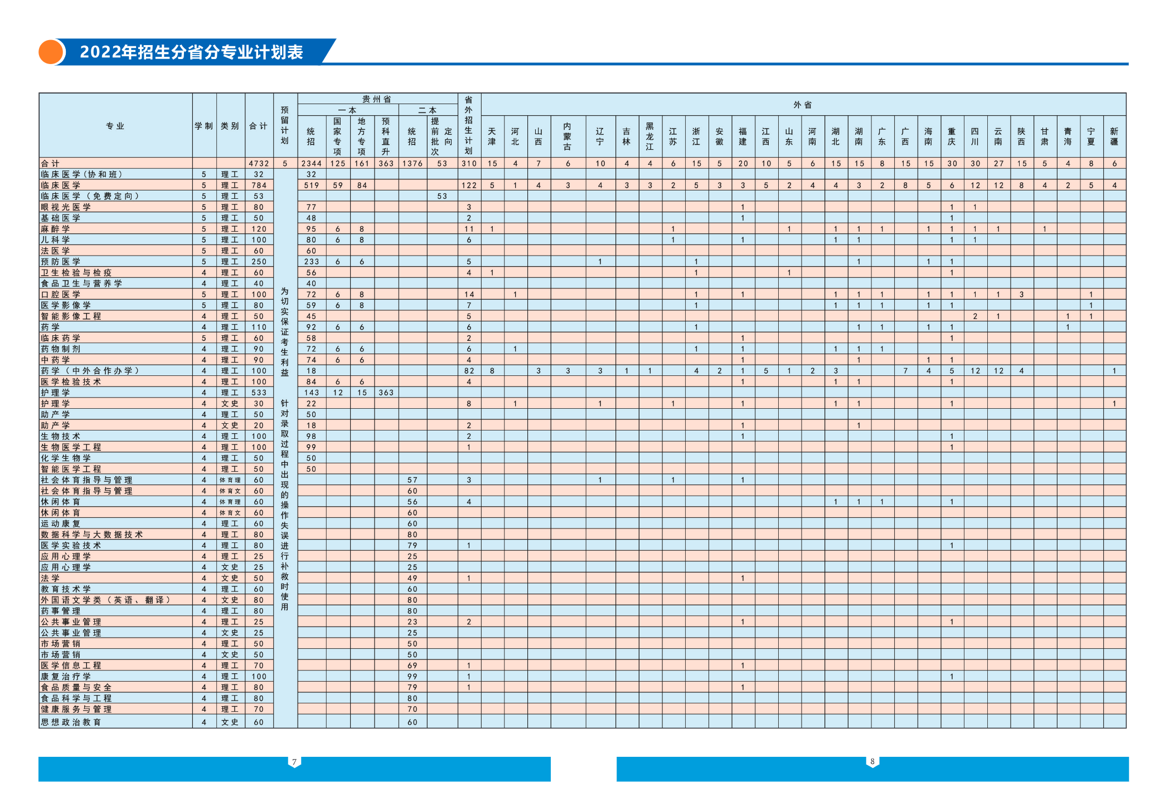Click the orange circle beside the title
This screenshot has width=1164, height=788.
51,52
